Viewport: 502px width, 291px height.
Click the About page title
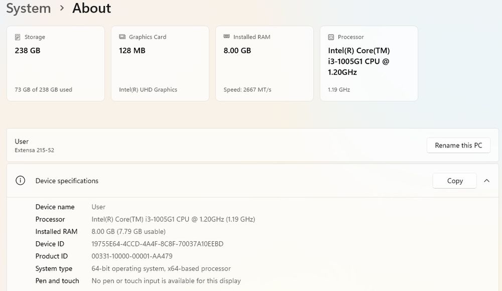92,9
